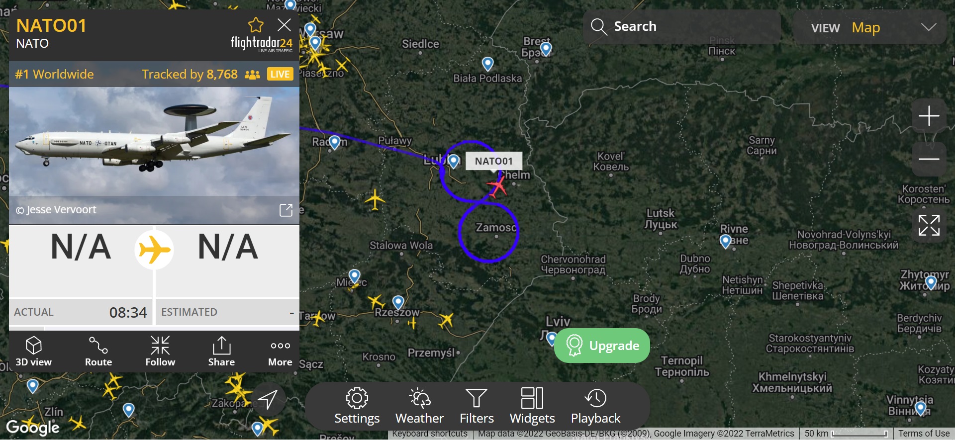The width and height of the screenshot is (955, 440).
Task: Open Filters panel
Action: point(477,406)
